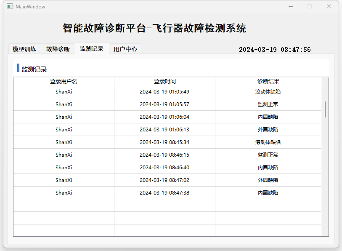The image size is (342, 251).
Task: Click the 诊断结果 column header
Action: pyautogui.click(x=268, y=81)
